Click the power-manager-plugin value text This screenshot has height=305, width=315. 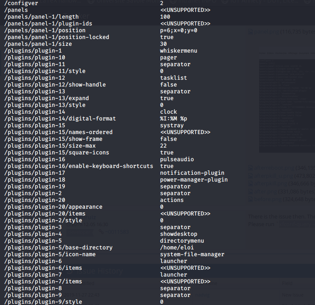point(193,180)
